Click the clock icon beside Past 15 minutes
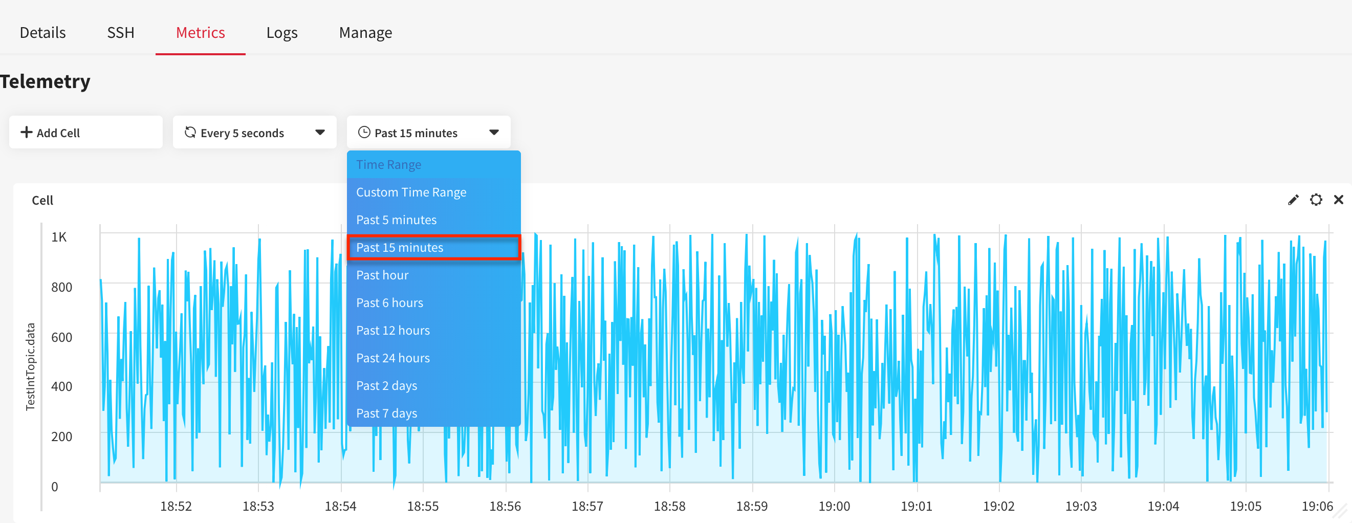Viewport: 1352px width, 523px height. [x=364, y=133]
